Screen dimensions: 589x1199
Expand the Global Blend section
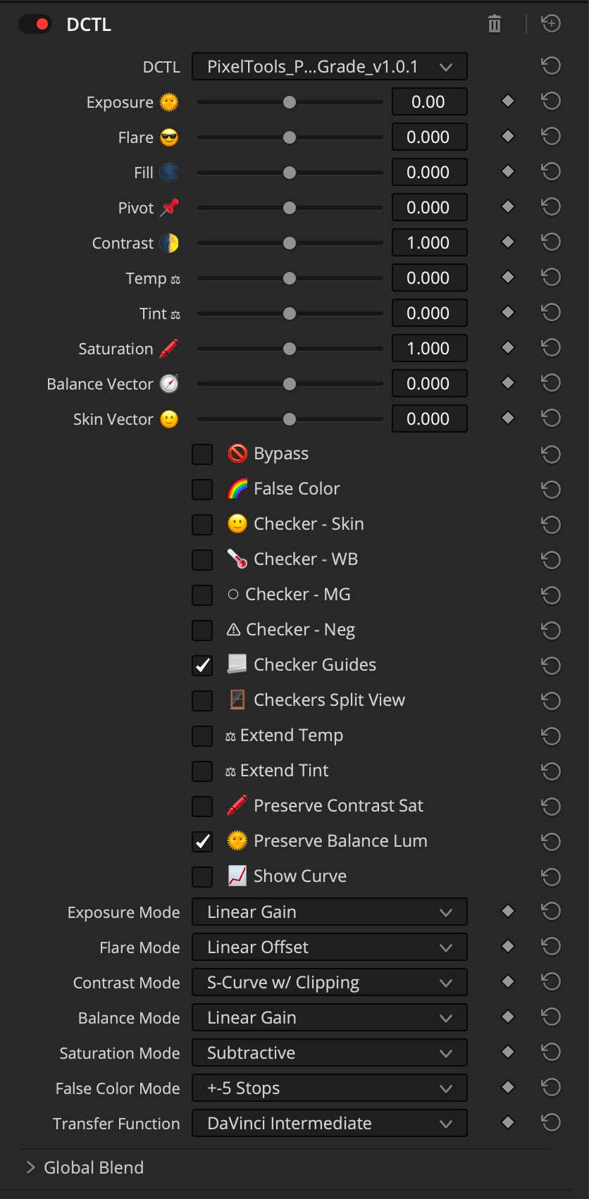30,1167
